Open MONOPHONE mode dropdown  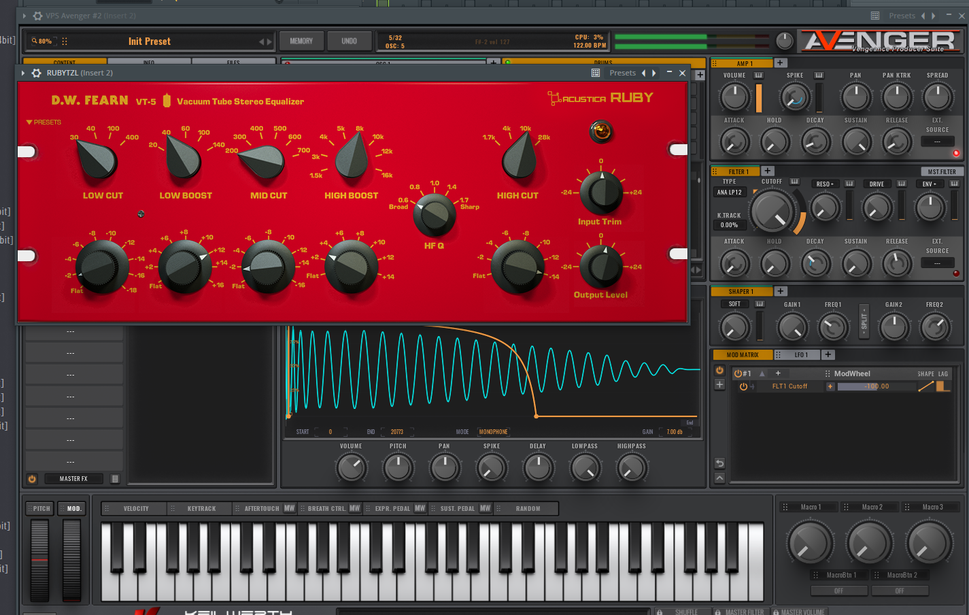[x=493, y=431]
